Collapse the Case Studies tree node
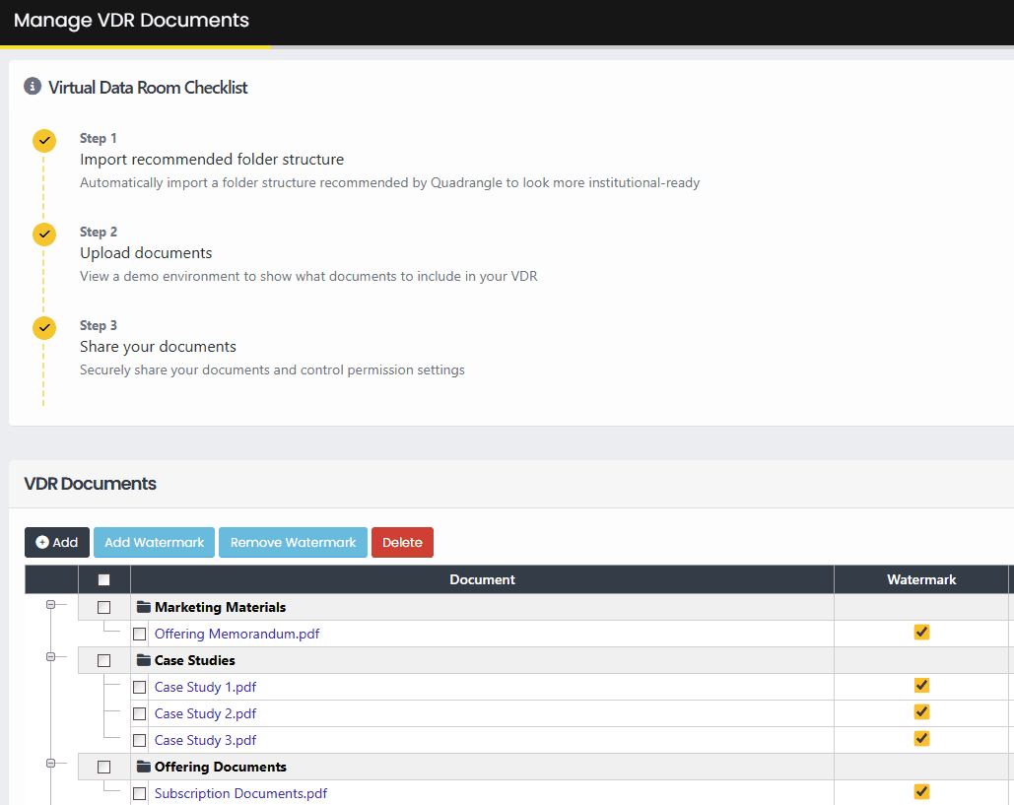This screenshot has height=805, width=1014. coord(50,657)
